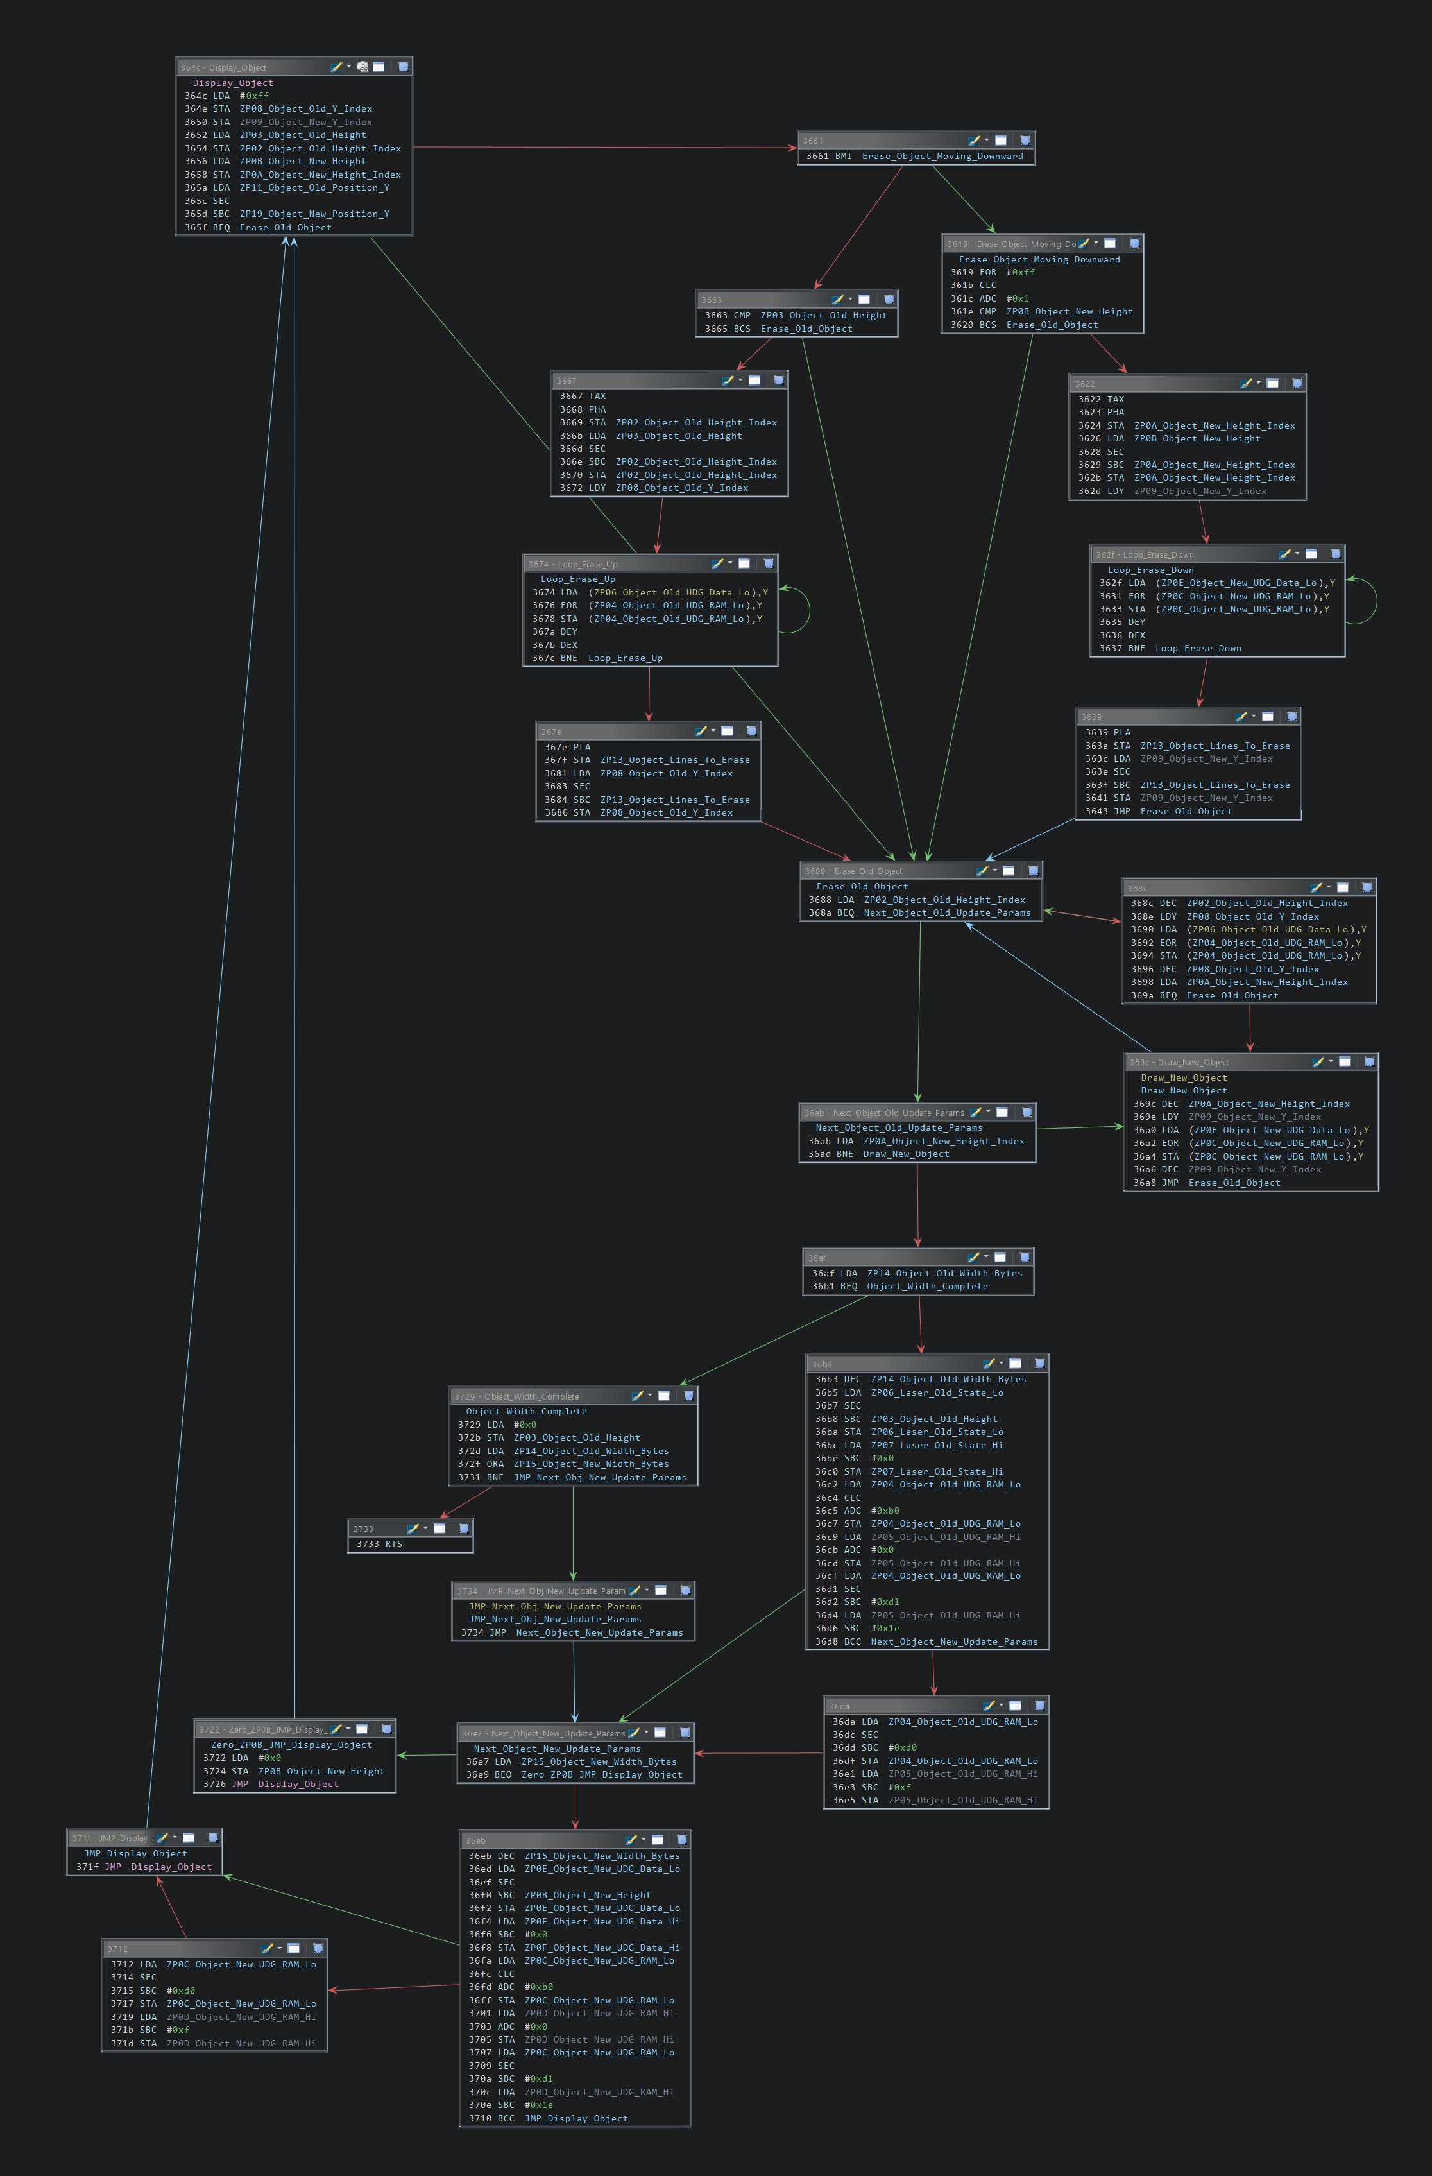This screenshot has height=2176, width=1432.
Task: Click the group icon on block 3722 Zero_ZP0B_JMP_Display_Object
Action: (x=387, y=1728)
